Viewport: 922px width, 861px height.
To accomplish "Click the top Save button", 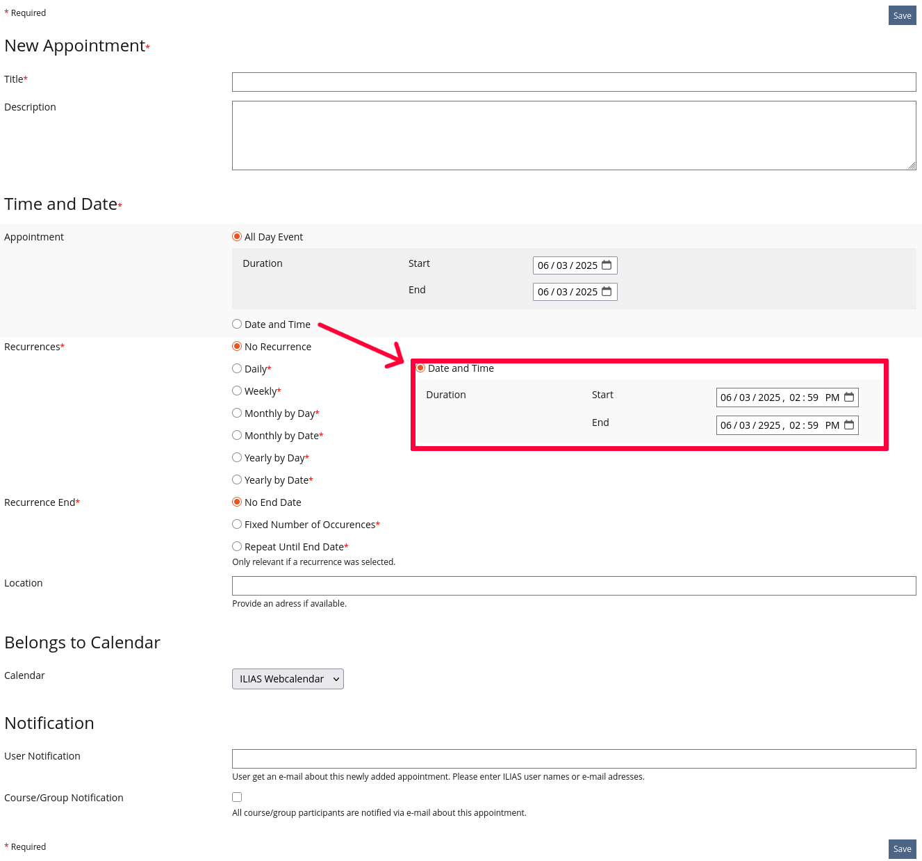I will click(902, 16).
